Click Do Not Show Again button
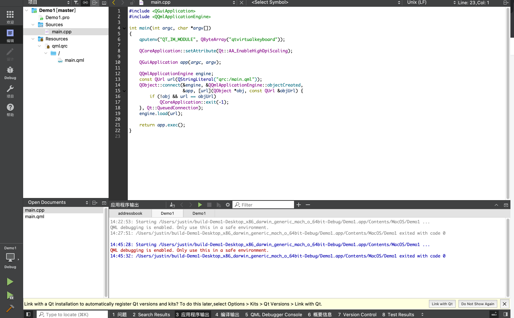 [478, 304]
